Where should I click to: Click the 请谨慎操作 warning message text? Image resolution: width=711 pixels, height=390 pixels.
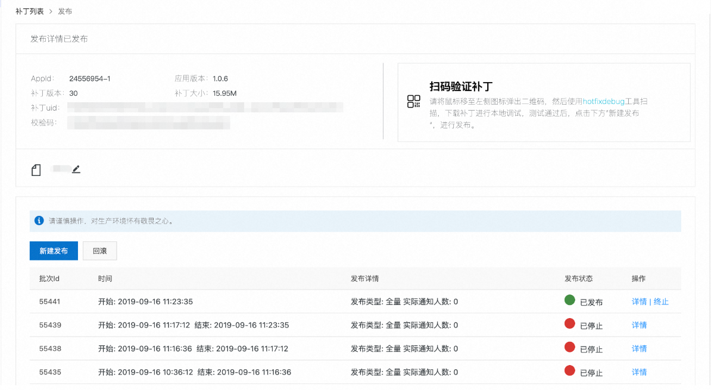(x=111, y=221)
